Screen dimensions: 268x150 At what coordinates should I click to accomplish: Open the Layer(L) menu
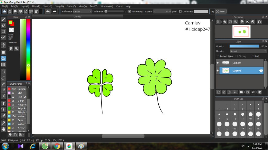point(25,6)
